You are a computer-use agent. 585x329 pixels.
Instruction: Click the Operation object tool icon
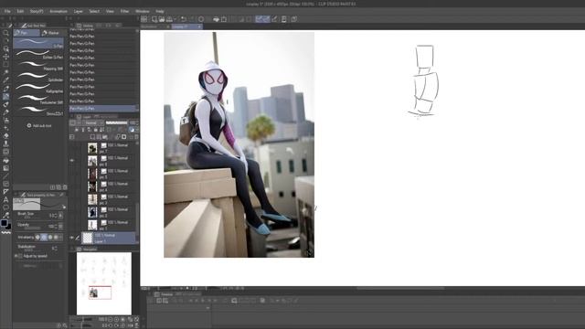5,48
